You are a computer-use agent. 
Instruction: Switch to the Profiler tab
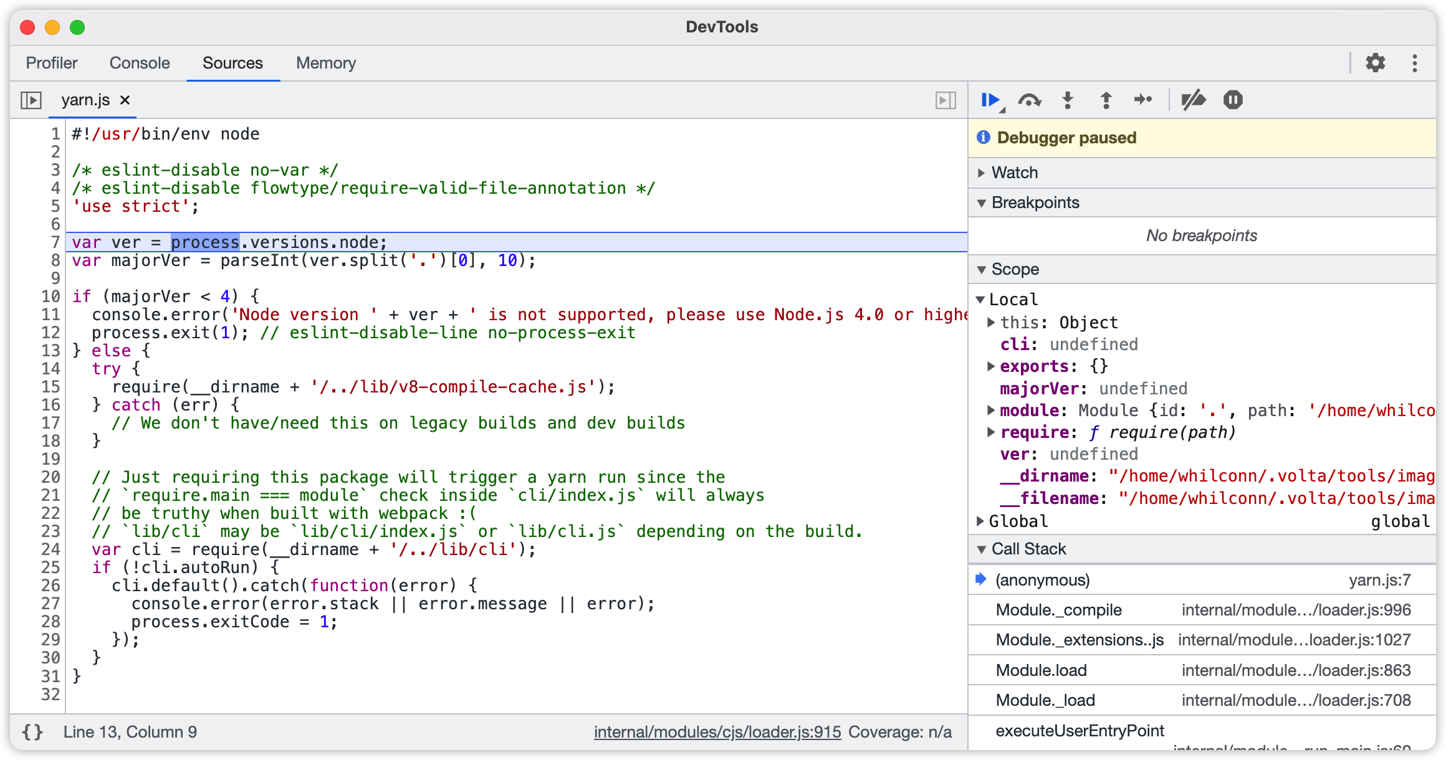52,63
